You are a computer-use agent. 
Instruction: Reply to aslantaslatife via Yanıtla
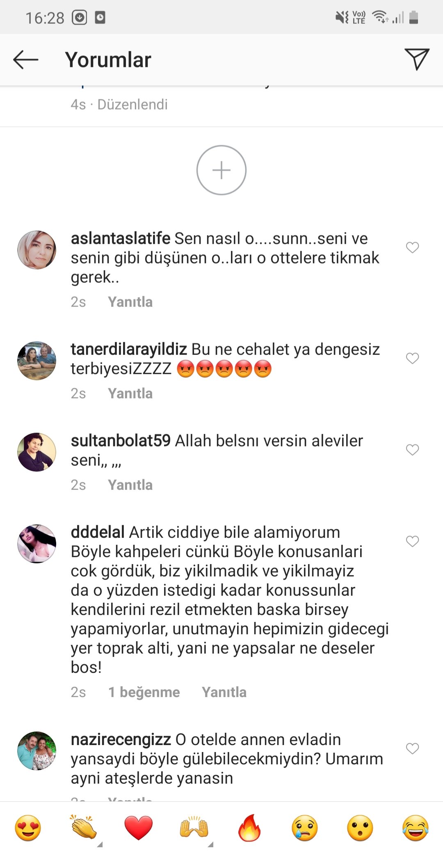coord(130,302)
